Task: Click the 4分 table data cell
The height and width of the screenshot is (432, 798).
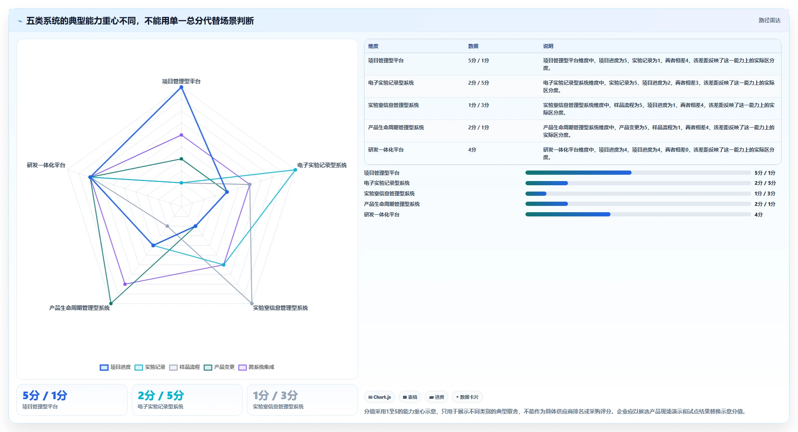Action: (472, 150)
